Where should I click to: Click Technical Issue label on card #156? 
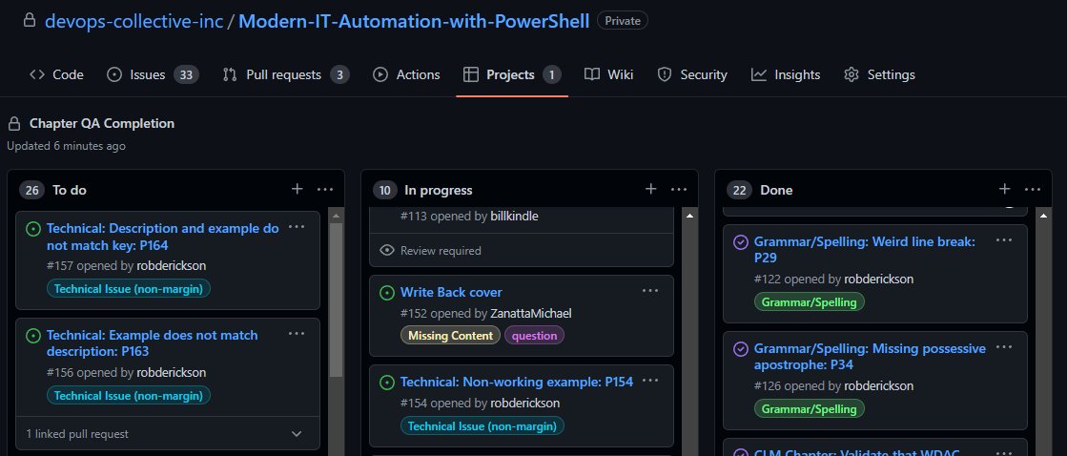129,396
